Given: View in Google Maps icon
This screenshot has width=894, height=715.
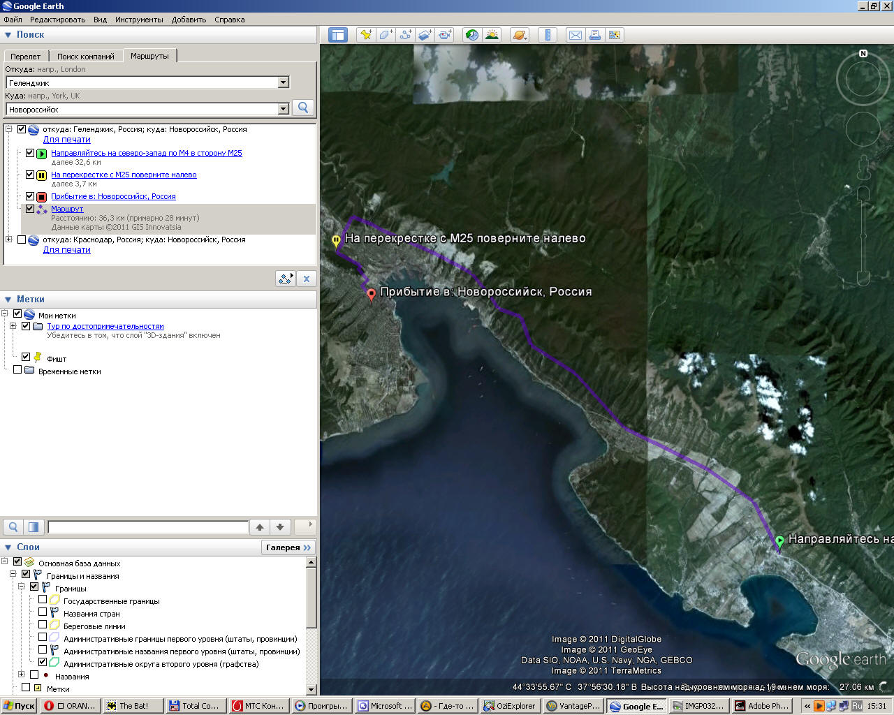Looking at the screenshot, I should tap(615, 35).
